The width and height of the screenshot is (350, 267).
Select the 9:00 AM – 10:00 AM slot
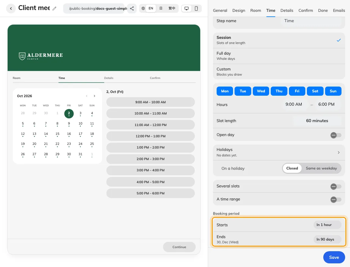point(150,102)
